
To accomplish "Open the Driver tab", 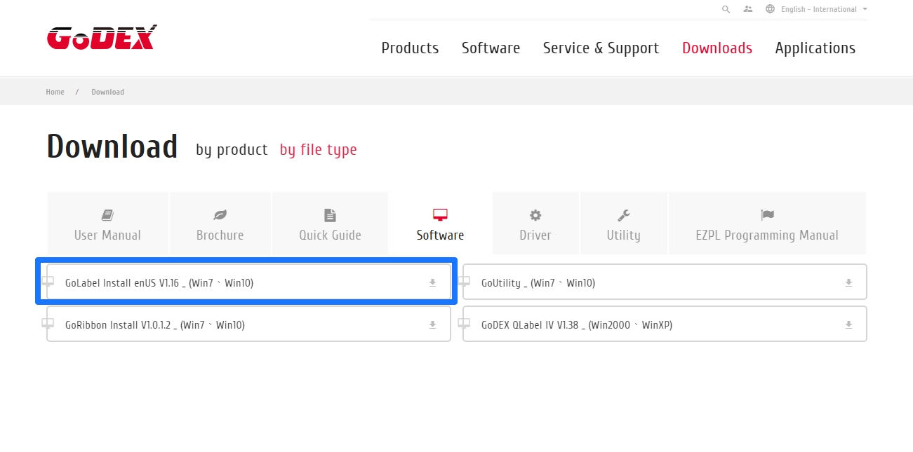I will 535,224.
